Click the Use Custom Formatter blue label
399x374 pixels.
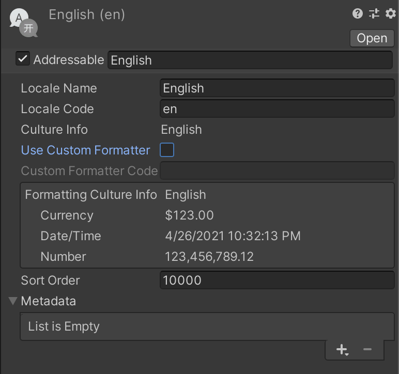coord(85,150)
